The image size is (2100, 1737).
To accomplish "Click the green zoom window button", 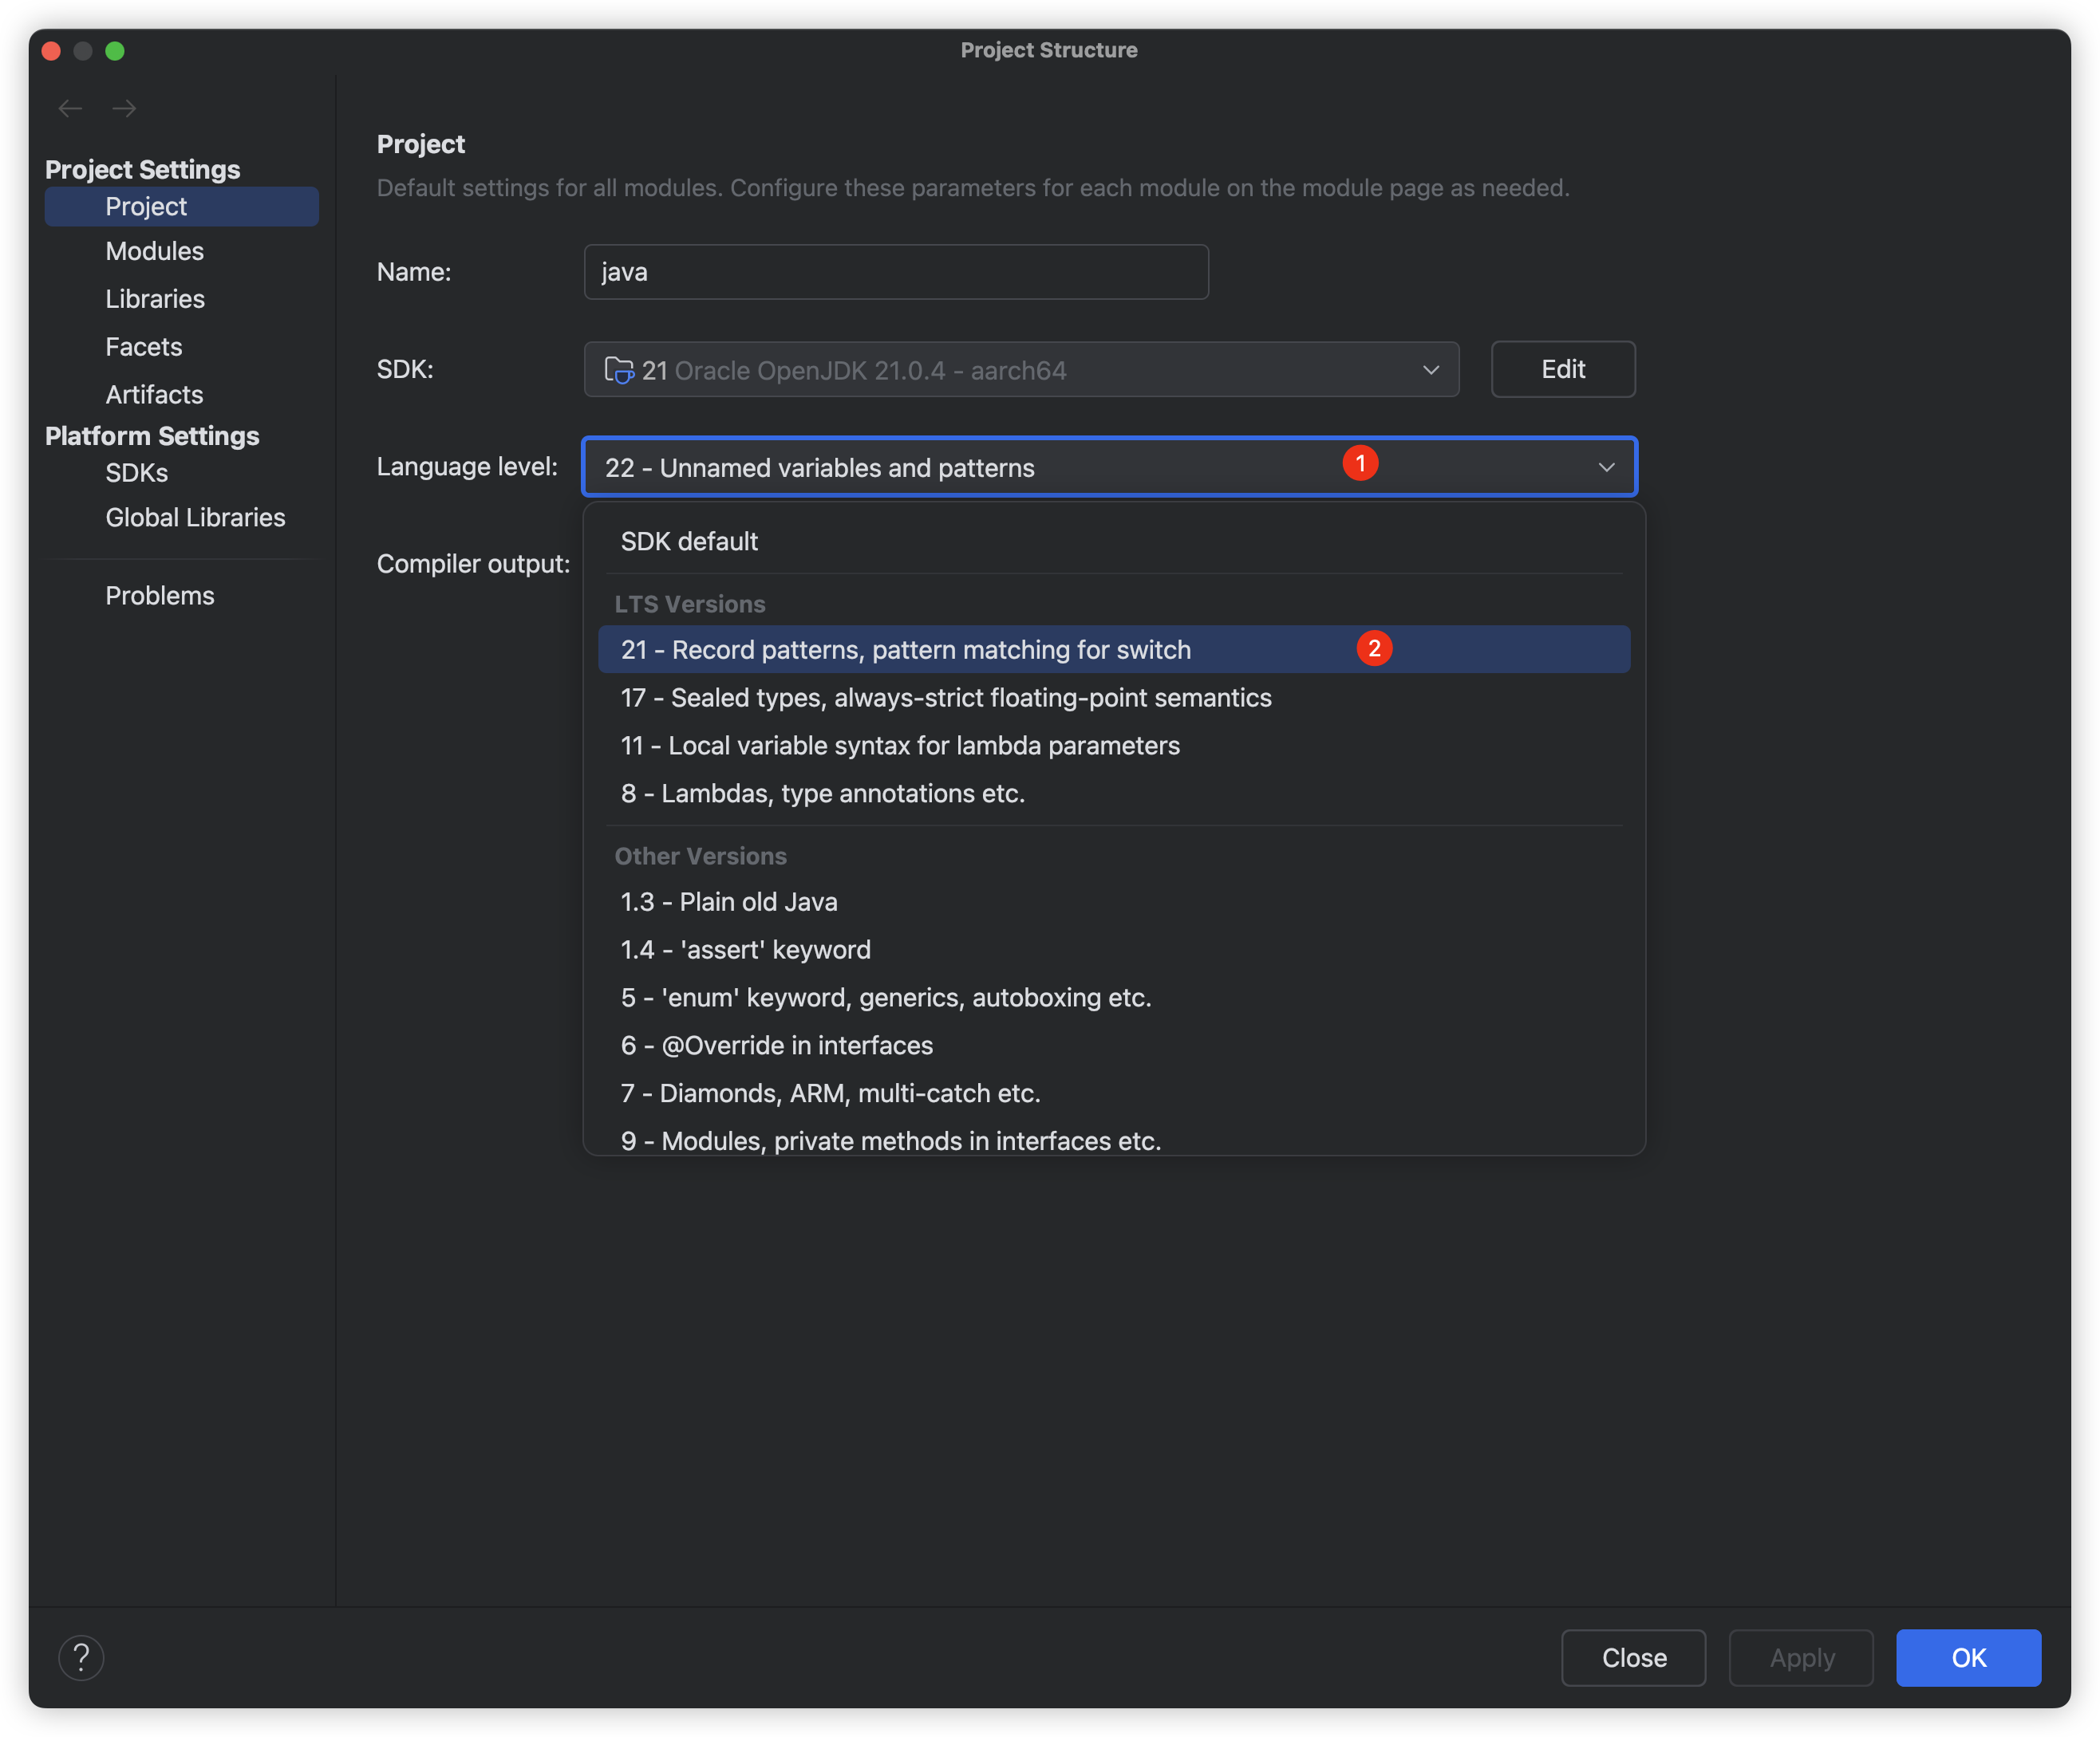I will tap(115, 51).
